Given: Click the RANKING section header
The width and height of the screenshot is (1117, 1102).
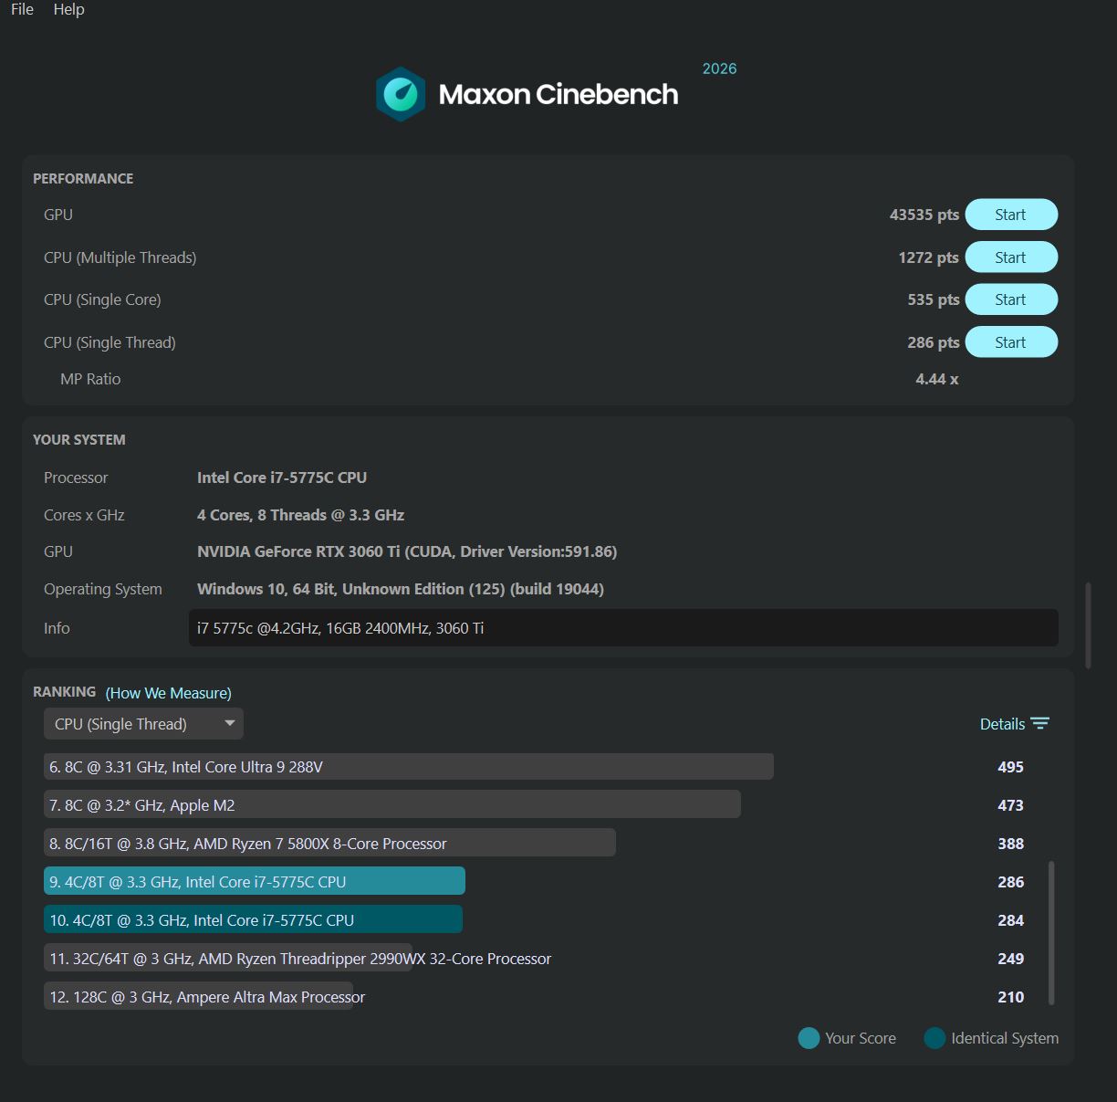Looking at the screenshot, I should pos(64,692).
